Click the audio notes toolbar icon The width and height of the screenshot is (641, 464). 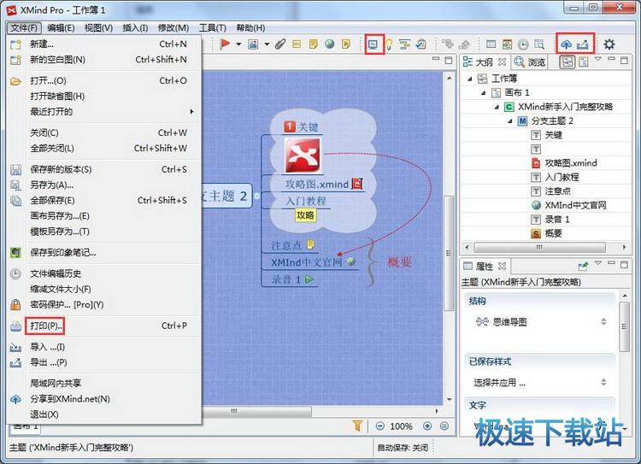click(346, 44)
